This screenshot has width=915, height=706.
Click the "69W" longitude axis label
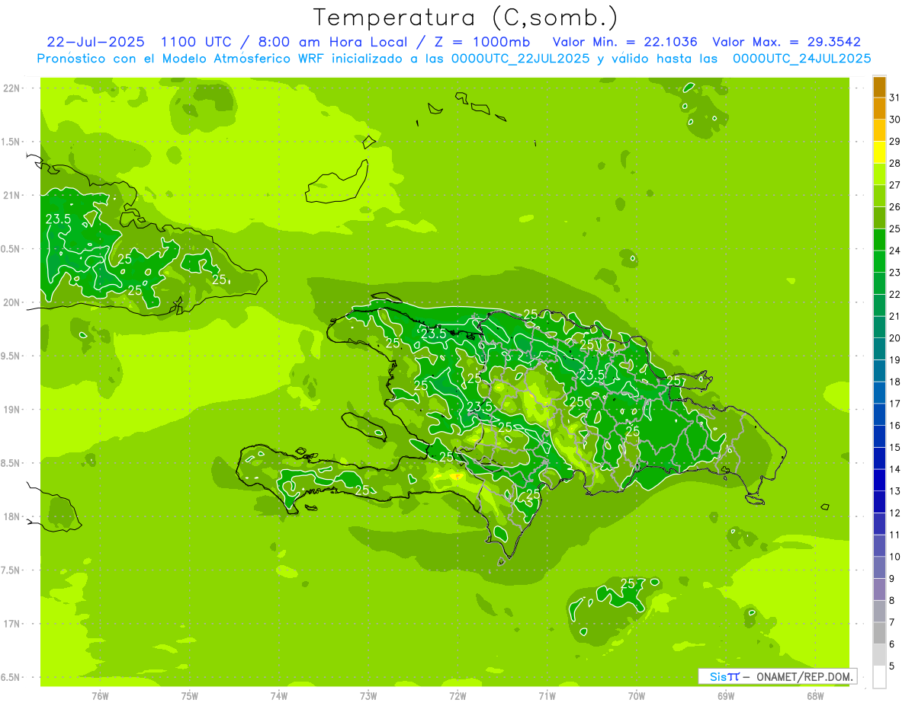726,696
